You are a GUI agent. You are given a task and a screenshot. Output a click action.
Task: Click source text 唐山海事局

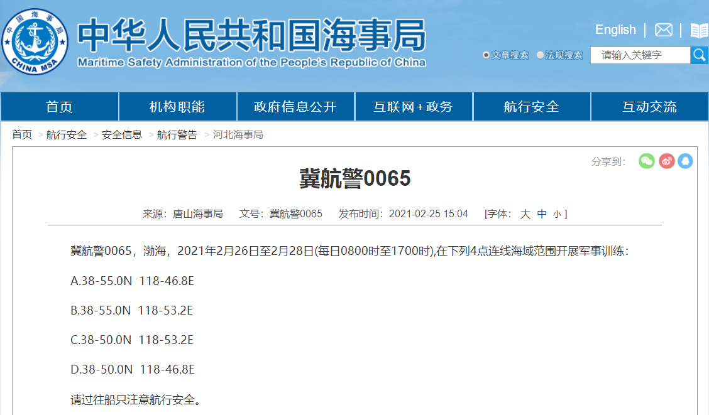(x=197, y=214)
